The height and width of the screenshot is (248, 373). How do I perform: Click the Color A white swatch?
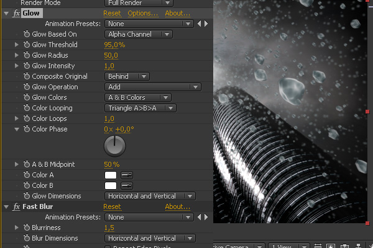tap(111, 175)
